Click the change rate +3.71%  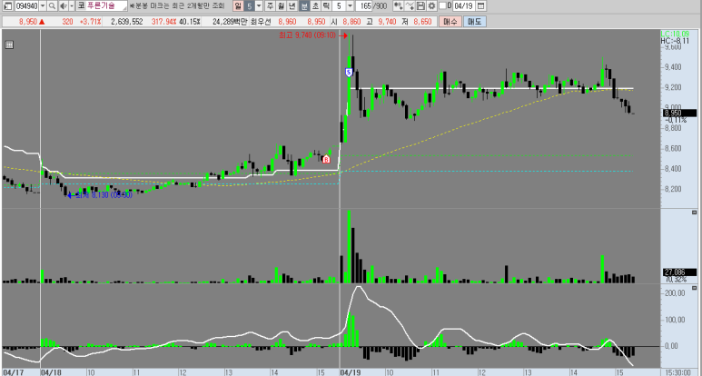(91, 22)
